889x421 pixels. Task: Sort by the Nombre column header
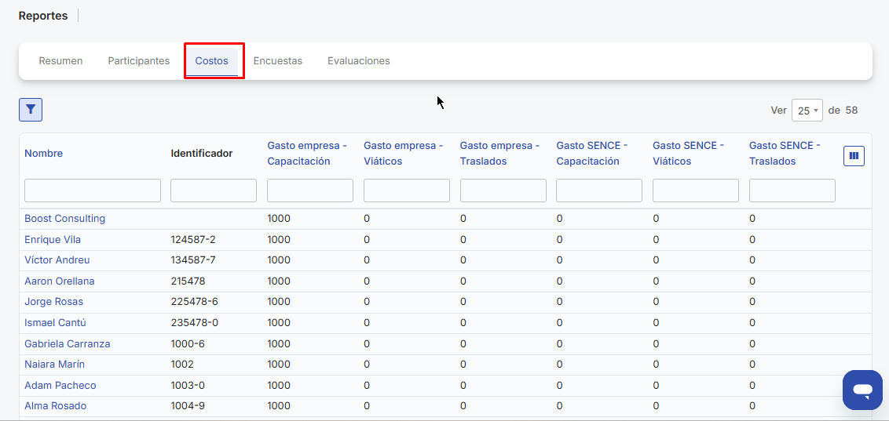pyautogui.click(x=43, y=154)
